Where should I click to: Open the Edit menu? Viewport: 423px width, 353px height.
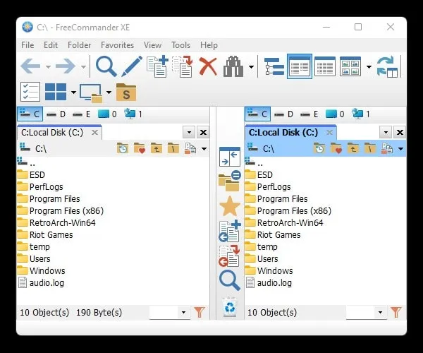coord(51,45)
